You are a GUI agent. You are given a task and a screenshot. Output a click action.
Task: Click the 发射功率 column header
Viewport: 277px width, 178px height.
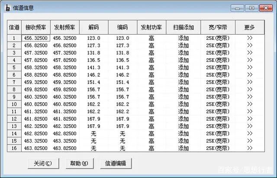(151, 27)
